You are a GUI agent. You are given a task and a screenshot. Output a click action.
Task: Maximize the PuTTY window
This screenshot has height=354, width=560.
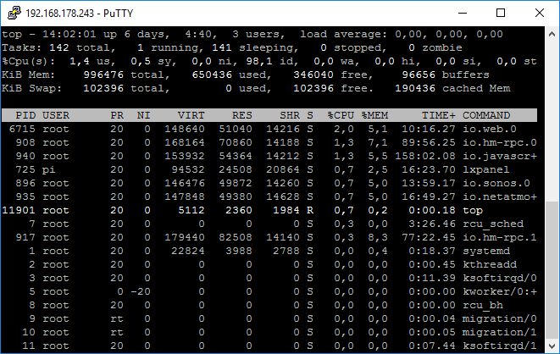[x=501, y=13]
